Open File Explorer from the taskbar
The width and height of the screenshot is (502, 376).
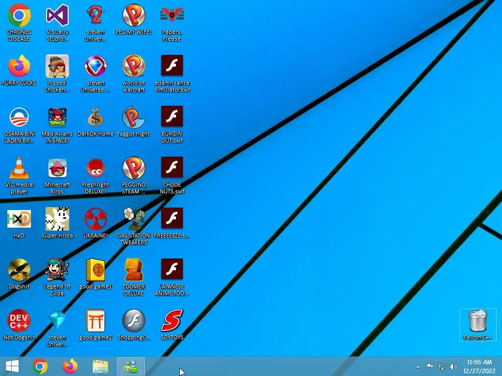[100, 366]
